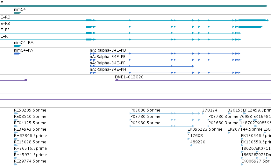This screenshot has height=166, width=271.
Task: Select EST RE50205.5prime
Action: 30,110
